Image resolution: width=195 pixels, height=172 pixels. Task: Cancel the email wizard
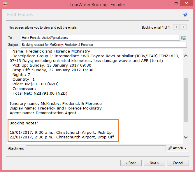click(178, 163)
